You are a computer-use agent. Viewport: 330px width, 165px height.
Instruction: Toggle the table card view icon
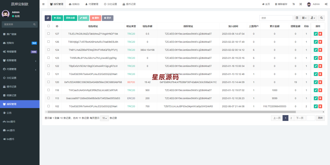[x=297, y=18]
